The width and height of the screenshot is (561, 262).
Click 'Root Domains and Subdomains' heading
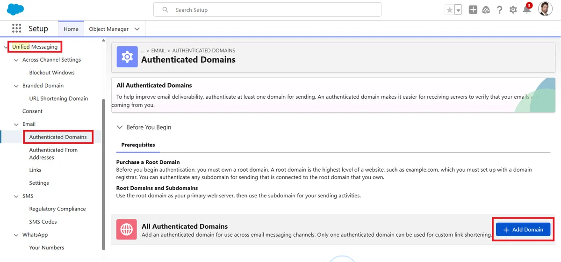tap(157, 188)
